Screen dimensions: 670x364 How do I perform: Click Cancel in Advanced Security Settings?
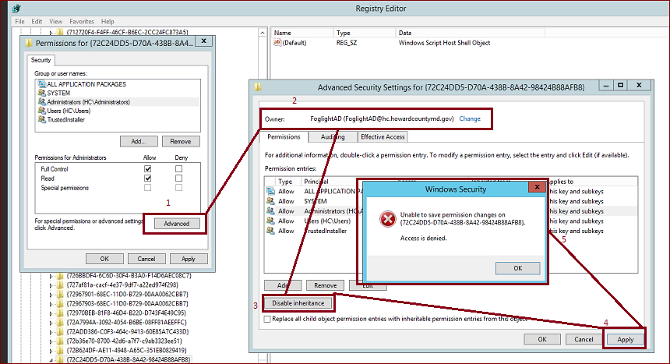click(584, 339)
